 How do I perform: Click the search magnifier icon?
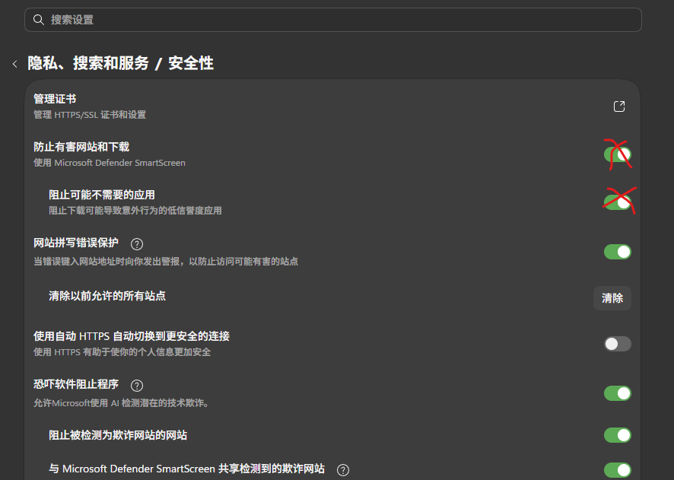[x=39, y=20]
